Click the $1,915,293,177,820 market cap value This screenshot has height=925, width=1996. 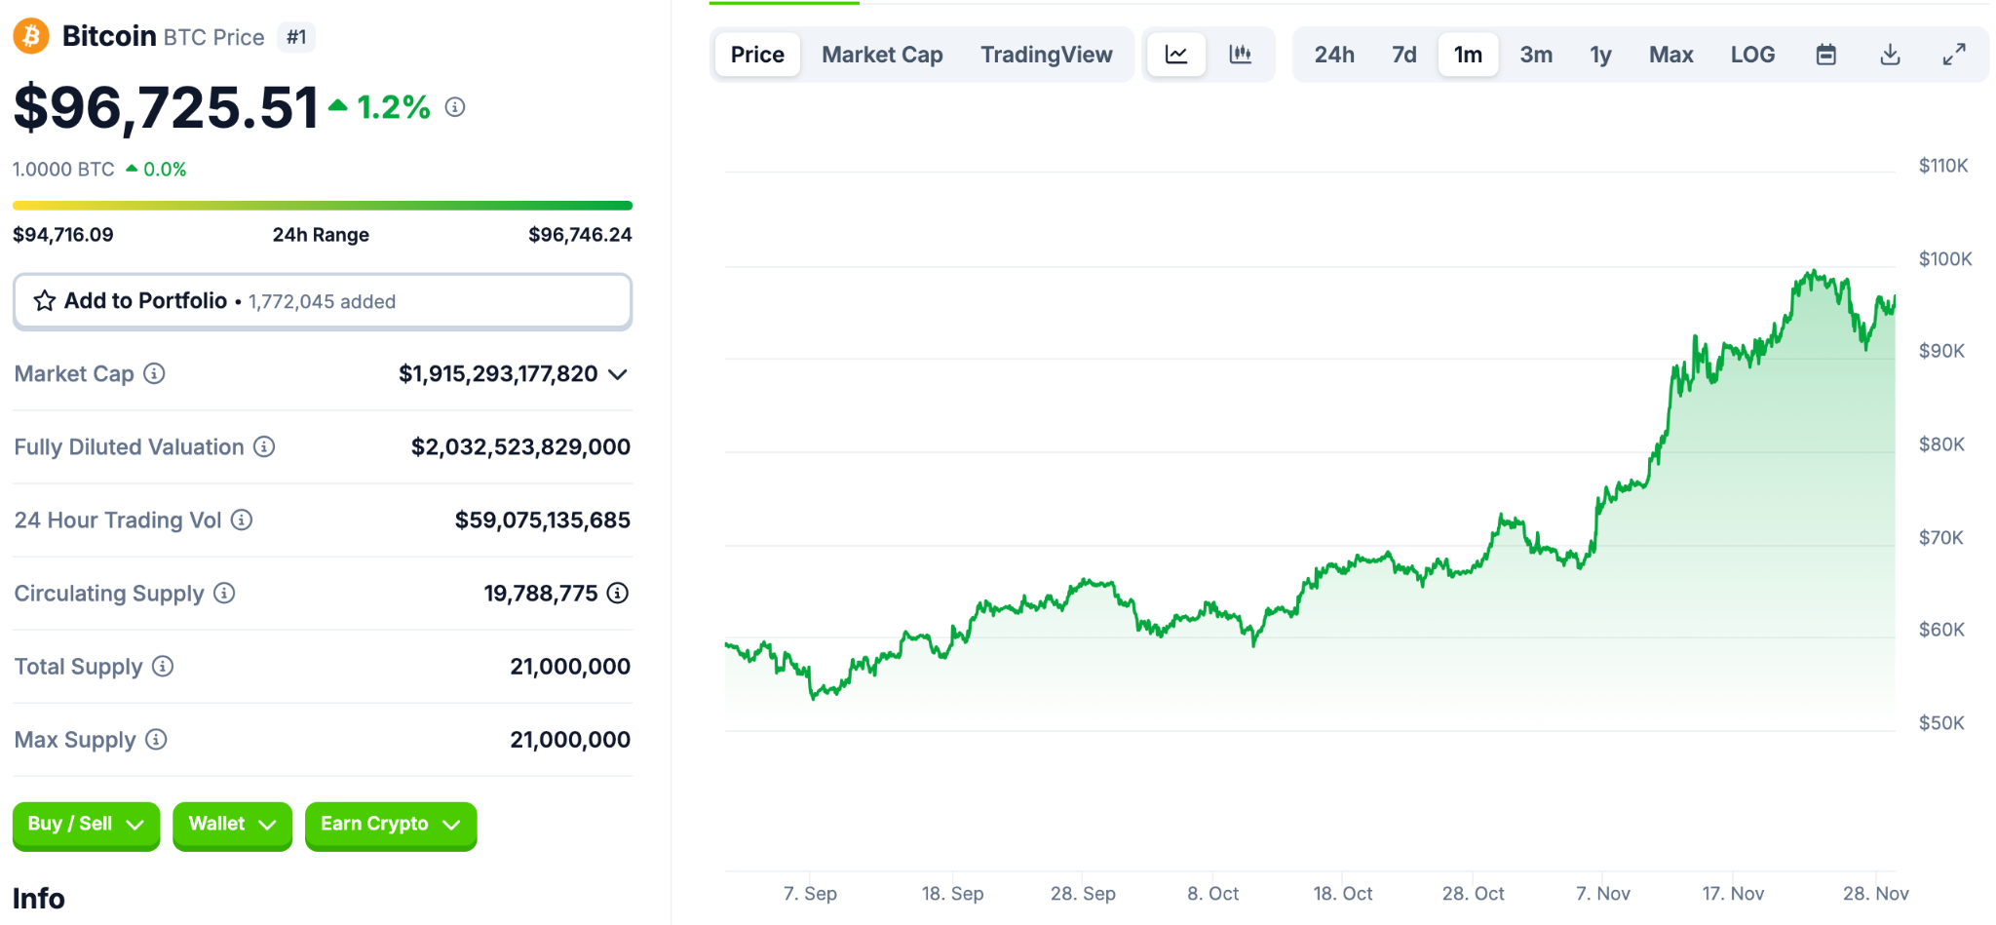point(498,373)
